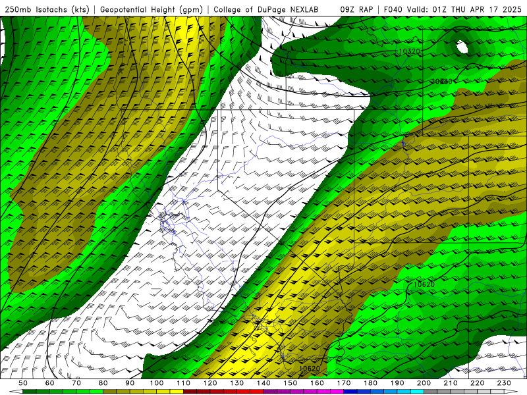Click the 10380 height contour label
The image size is (527, 395).
pyautogui.click(x=442, y=81)
